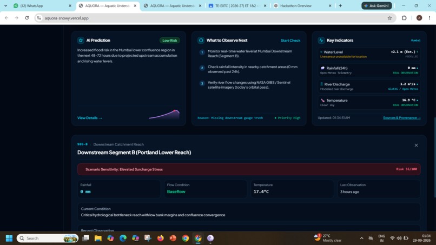Click the page vertical scrollbar
436x245 pixels.
point(434,157)
